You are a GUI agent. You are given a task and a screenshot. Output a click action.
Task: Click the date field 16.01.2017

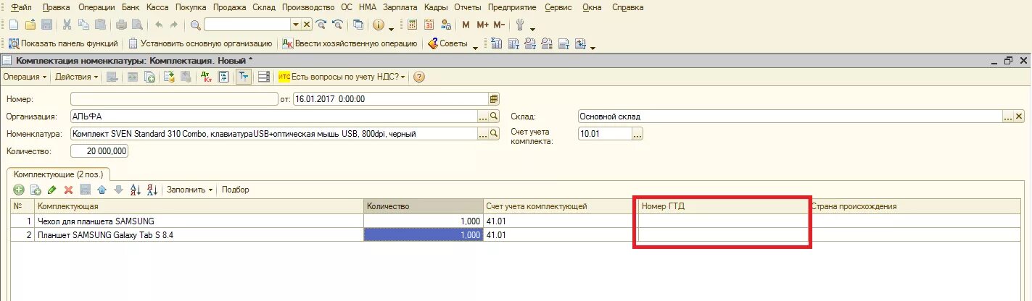(x=391, y=99)
